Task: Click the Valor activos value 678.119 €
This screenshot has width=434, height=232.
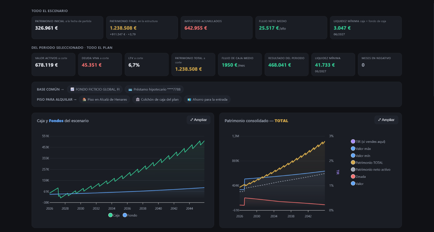Action: click(x=46, y=65)
